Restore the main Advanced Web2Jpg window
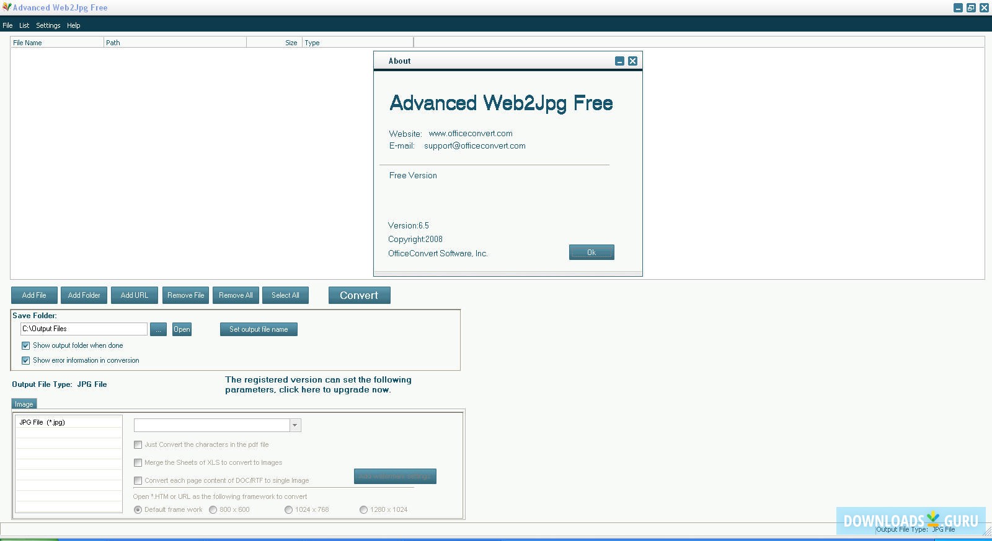Screen dimensions: 992x541 [971, 7]
